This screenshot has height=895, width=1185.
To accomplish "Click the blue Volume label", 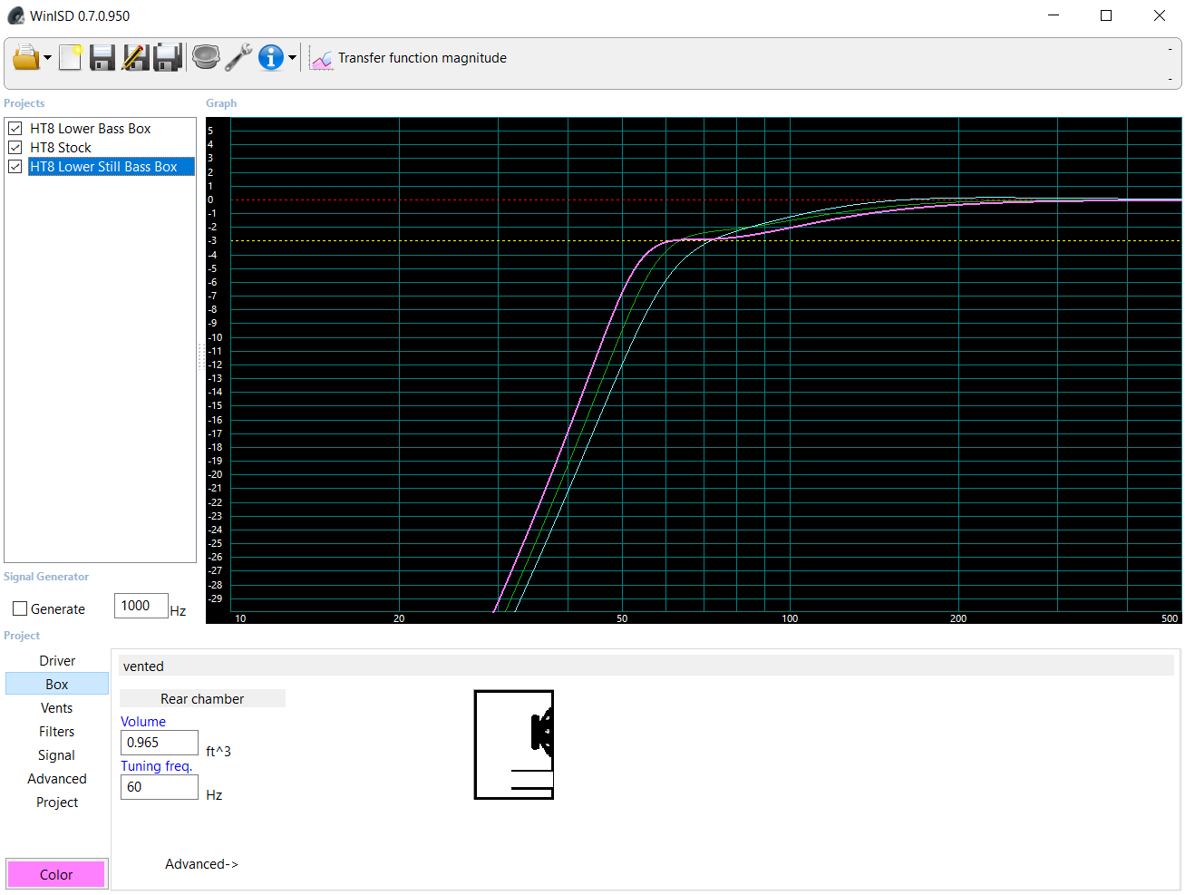I will pos(143,722).
